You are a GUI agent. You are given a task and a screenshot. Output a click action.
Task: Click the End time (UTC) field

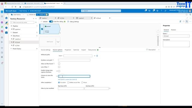pyautogui.click(x=97, y=88)
